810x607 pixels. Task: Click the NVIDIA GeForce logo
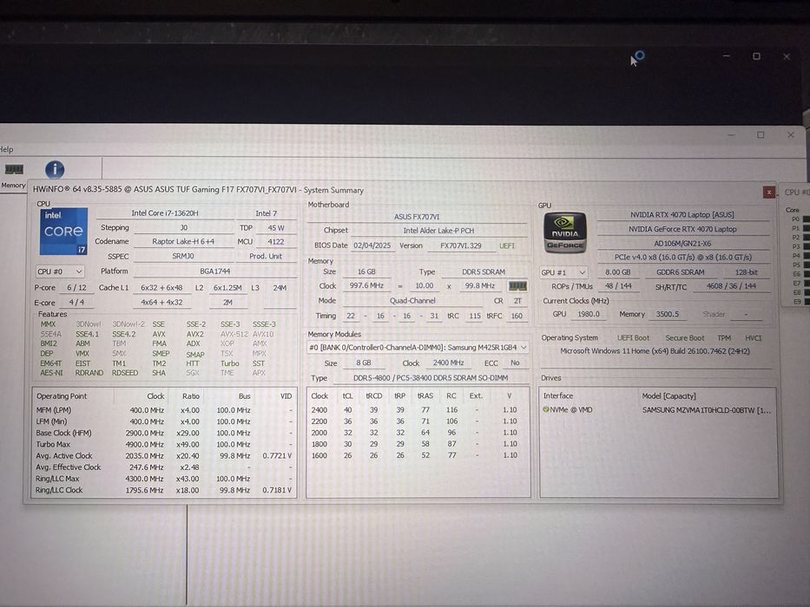pyautogui.click(x=565, y=232)
